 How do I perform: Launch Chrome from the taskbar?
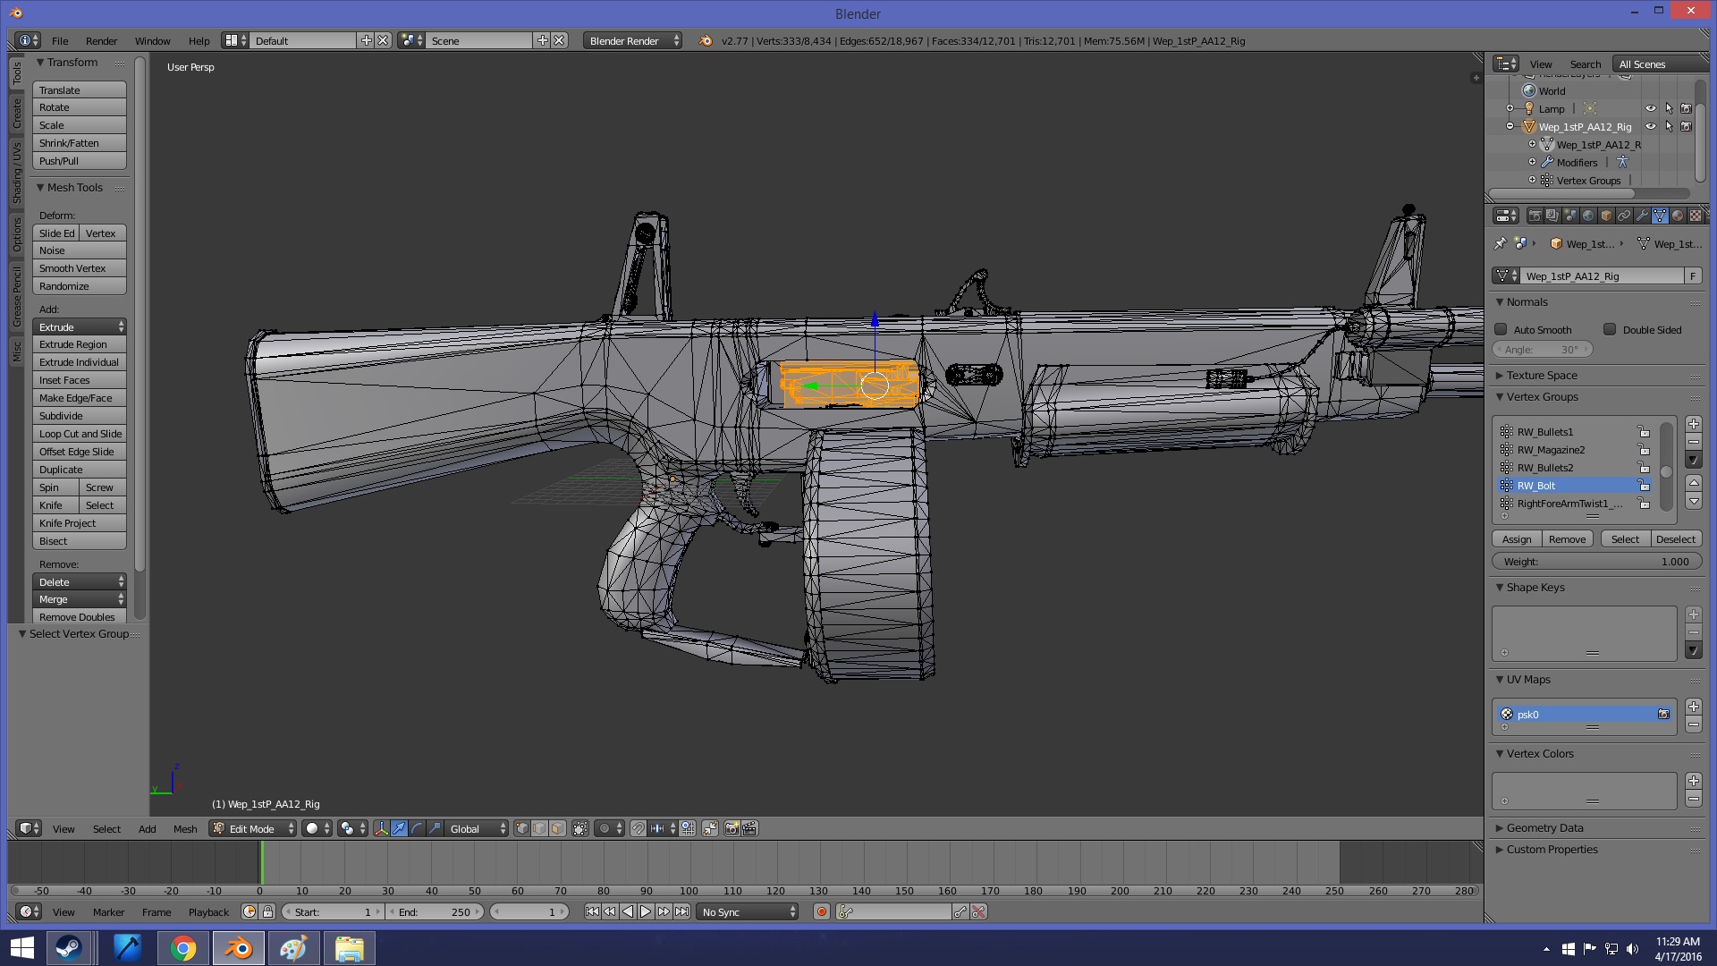point(183,948)
